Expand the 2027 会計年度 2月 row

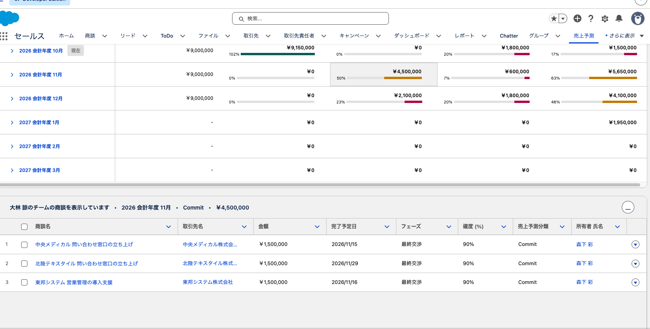[x=12, y=146]
